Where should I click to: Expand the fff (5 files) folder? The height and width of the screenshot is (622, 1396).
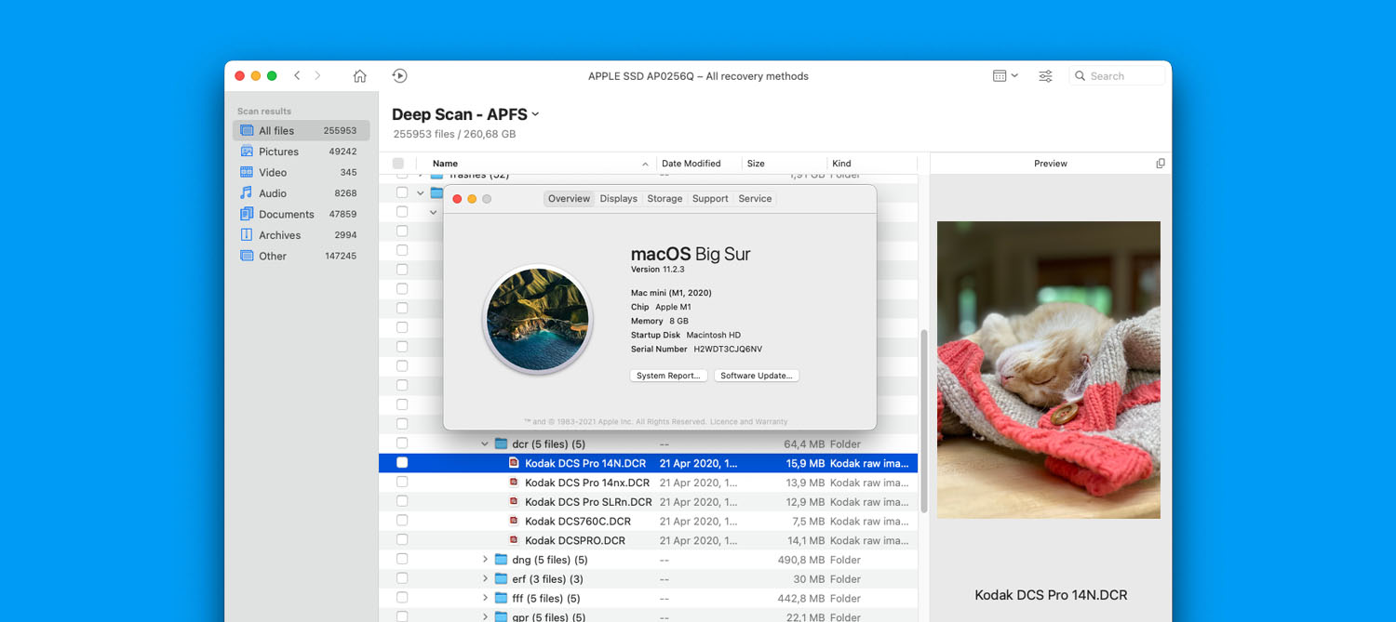coord(485,598)
